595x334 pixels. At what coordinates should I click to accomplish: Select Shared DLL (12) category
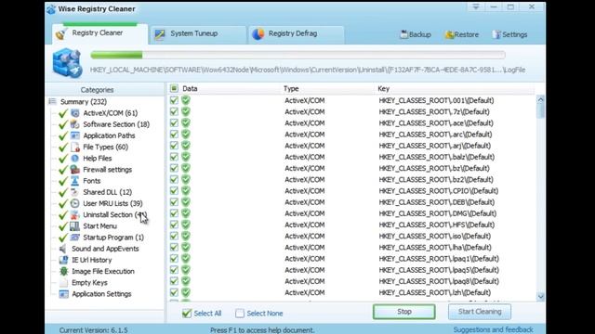coord(108,192)
